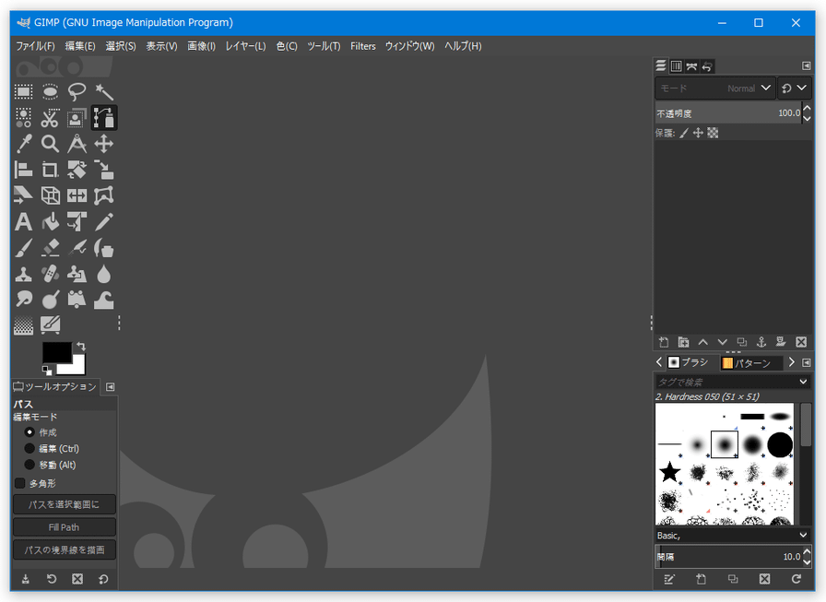Select the black star brush thumbnail

[669, 472]
